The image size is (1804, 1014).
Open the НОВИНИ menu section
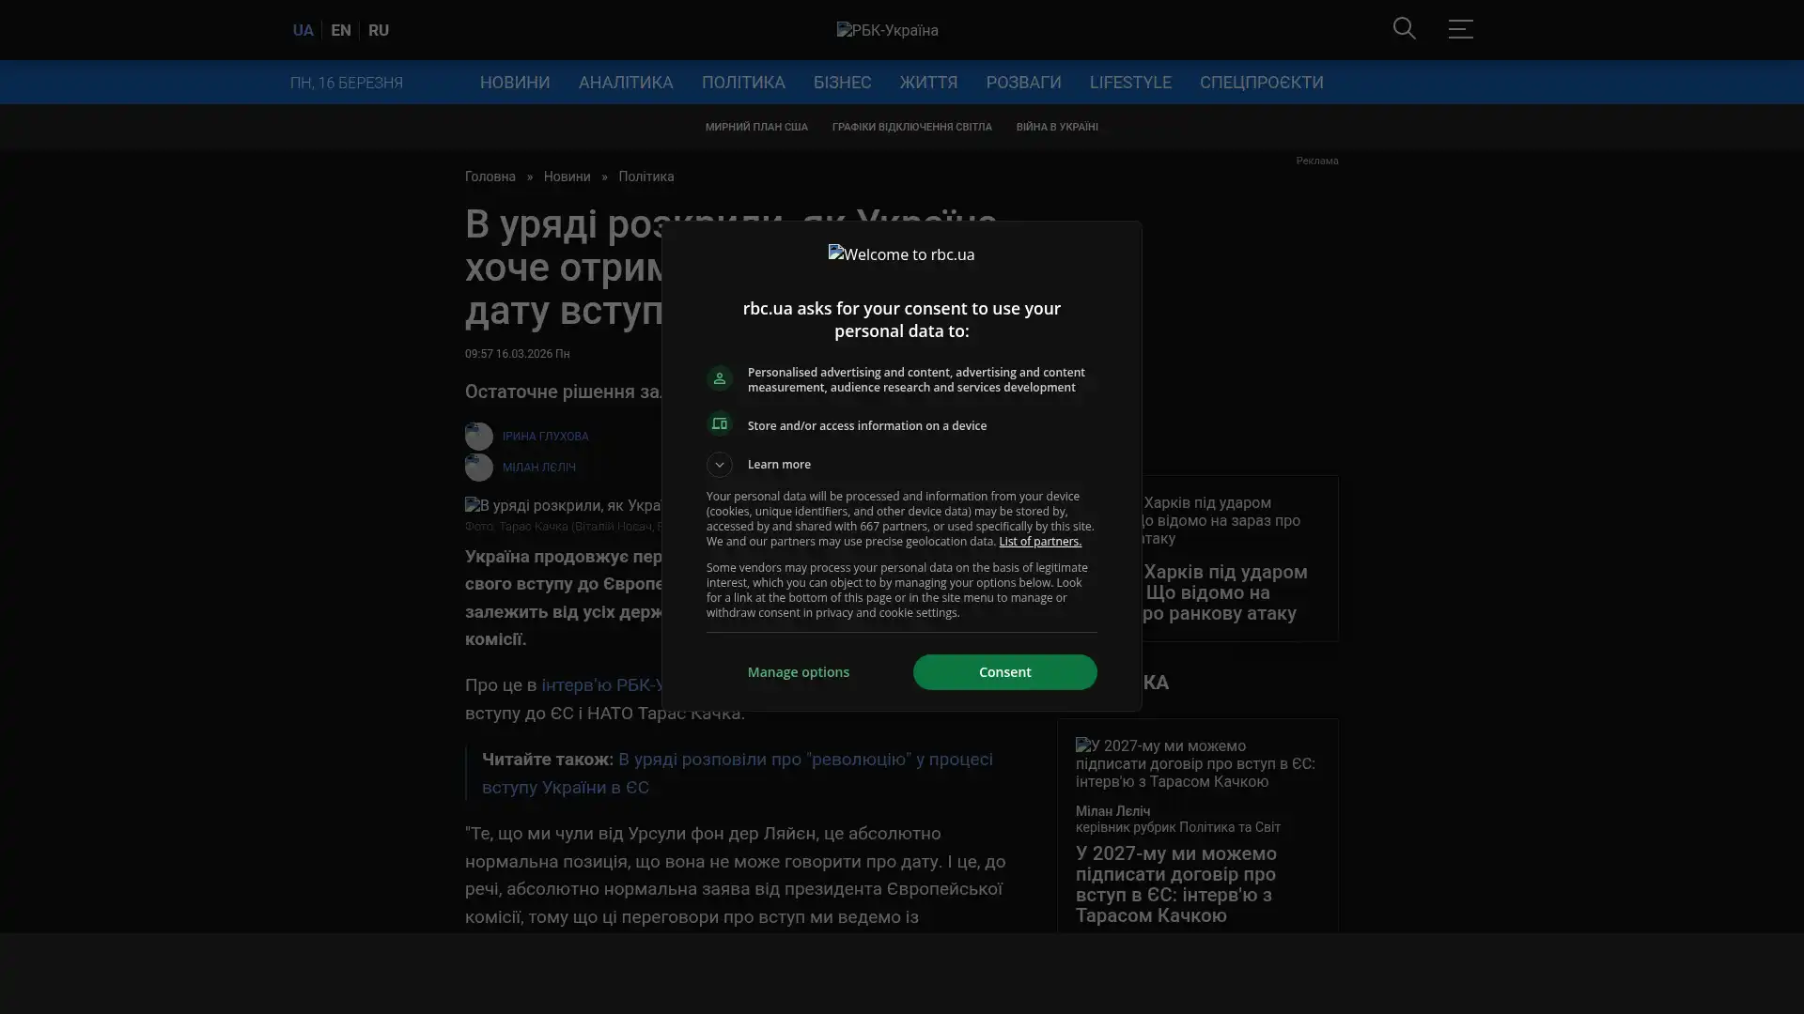(514, 83)
